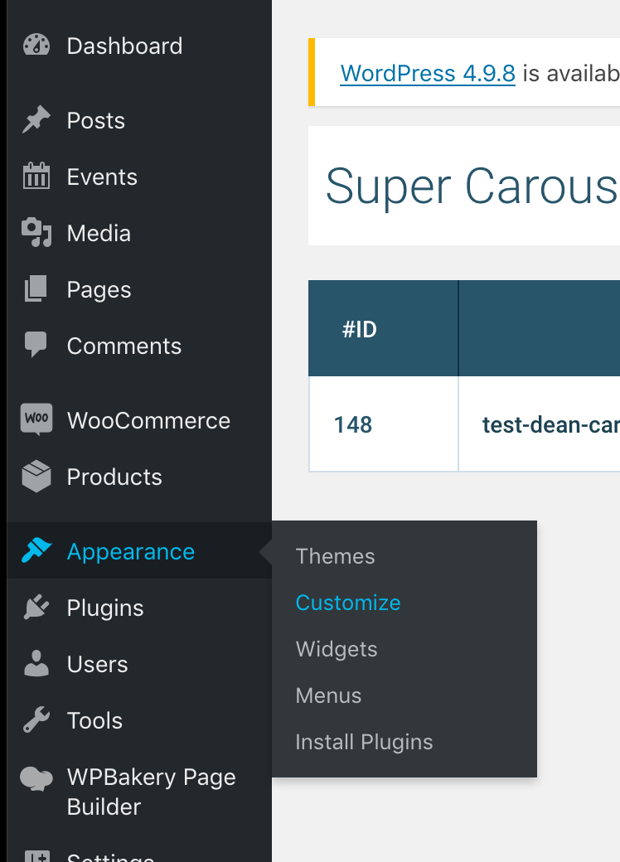Choose Customize from Appearance submenu
This screenshot has width=620, height=862.
(348, 603)
